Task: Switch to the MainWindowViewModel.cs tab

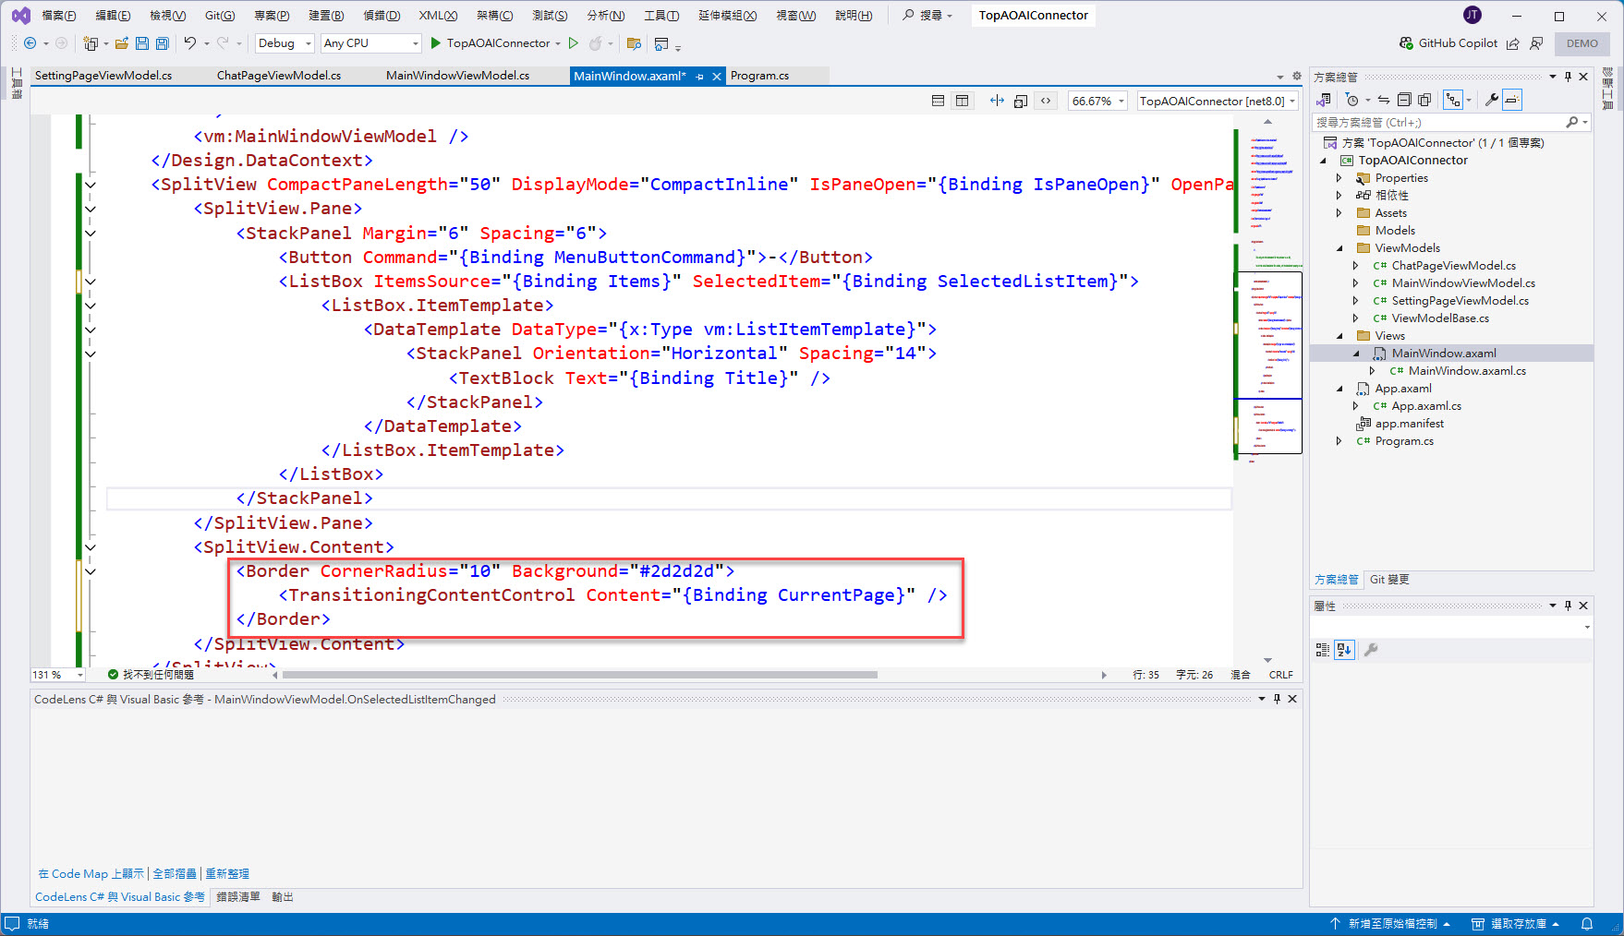Action: [x=457, y=76]
